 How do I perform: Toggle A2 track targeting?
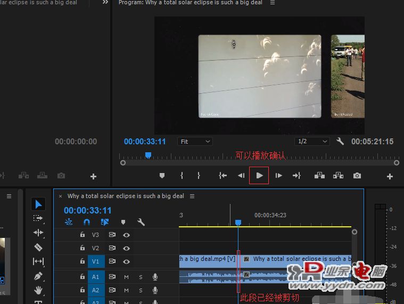click(x=96, y=290)
